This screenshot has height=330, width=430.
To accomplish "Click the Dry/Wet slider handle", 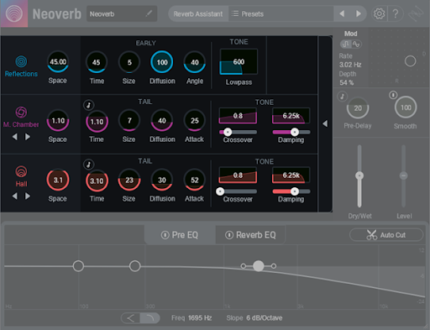I will [x=359, y=175].
